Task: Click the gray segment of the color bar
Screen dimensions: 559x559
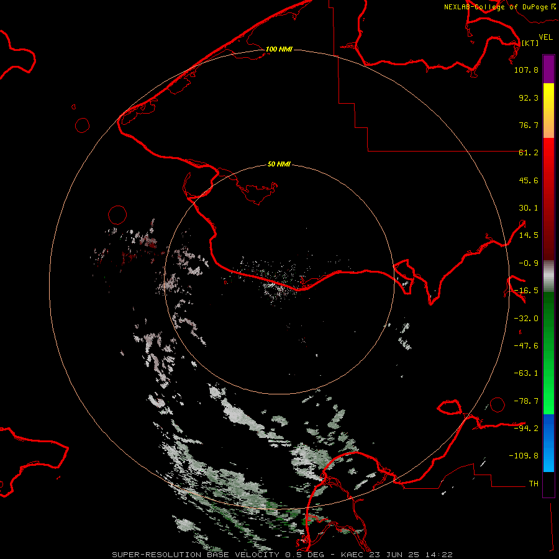Action: pyautogui.click(x=548, y=276)
